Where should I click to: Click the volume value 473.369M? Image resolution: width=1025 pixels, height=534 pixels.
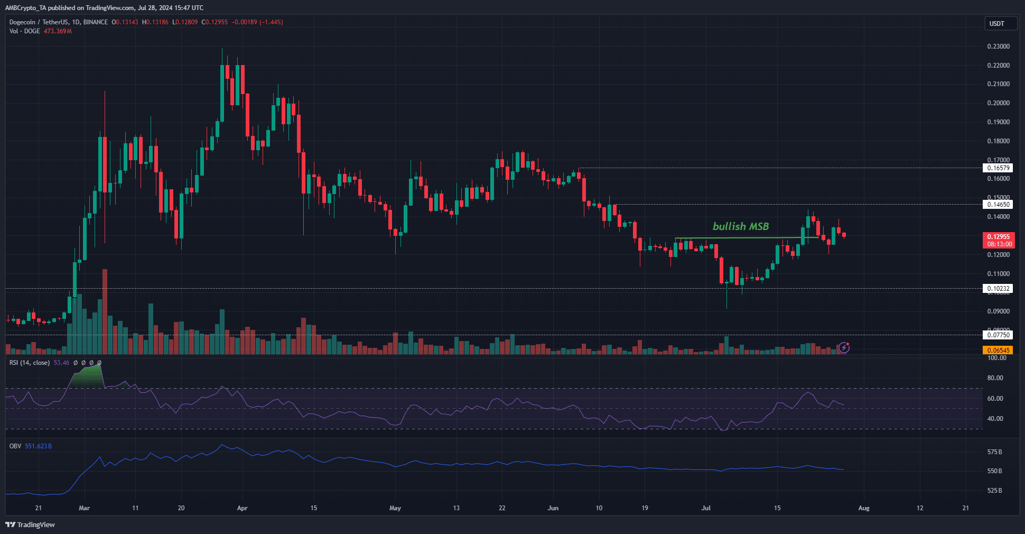coord(58,31)
